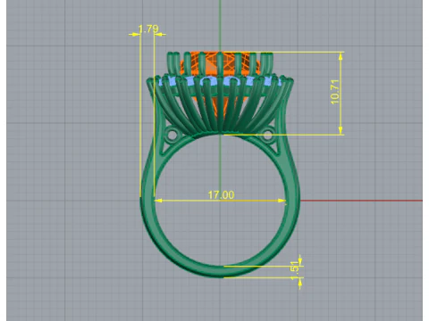Click the 1.79 thickness dimension label
Viewport: 429px width, 321px height.
pyautogui.click(x=148, y=29)
